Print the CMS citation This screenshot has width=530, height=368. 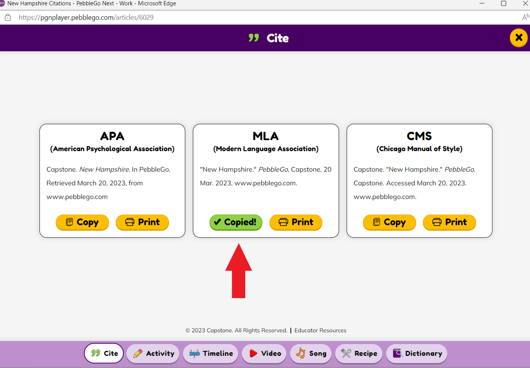(450, 222)
